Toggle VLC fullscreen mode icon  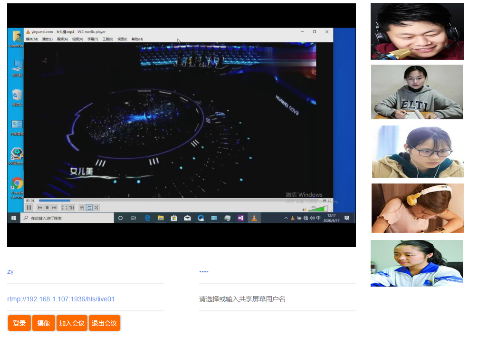tap(65, 208)
